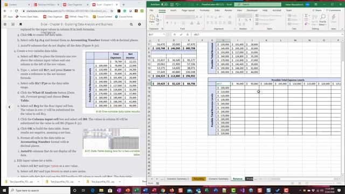The image size is (345, 194).
Task: Click browser back arrow
Action: [x=5, y=11]
